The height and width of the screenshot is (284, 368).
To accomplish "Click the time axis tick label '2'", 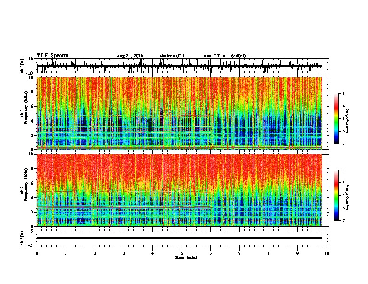I will (95, 253).
